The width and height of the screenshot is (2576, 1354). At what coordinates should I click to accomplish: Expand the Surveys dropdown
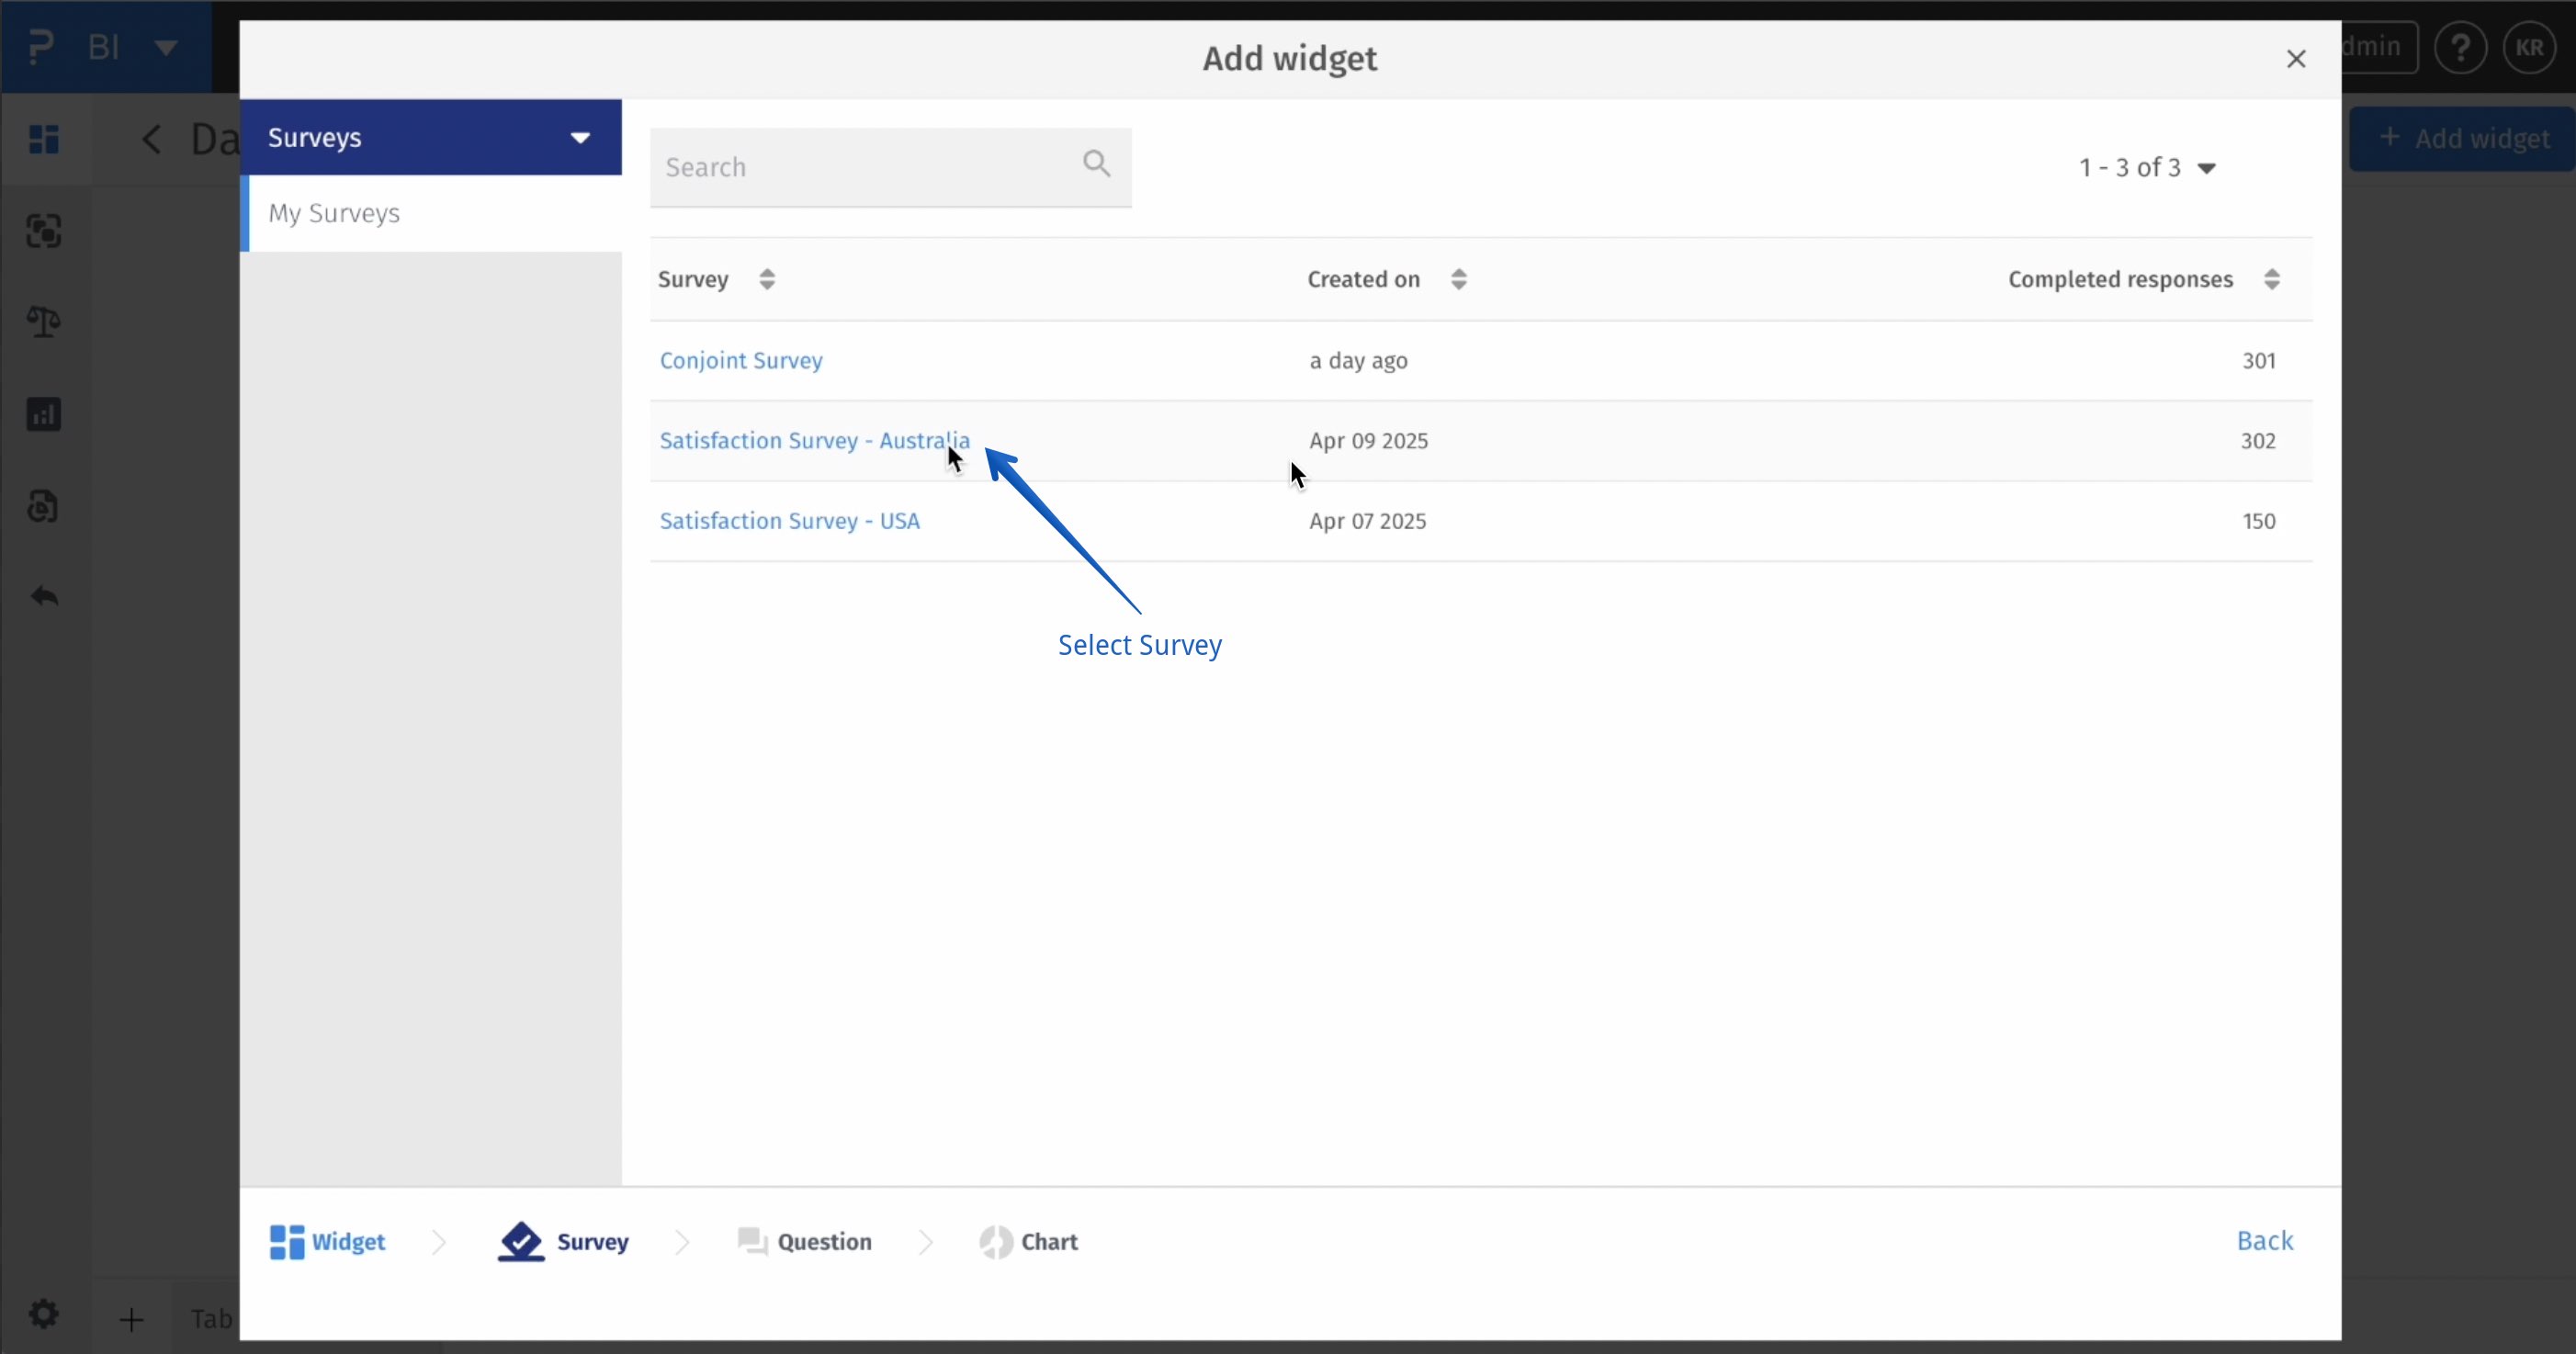(580, 138)
